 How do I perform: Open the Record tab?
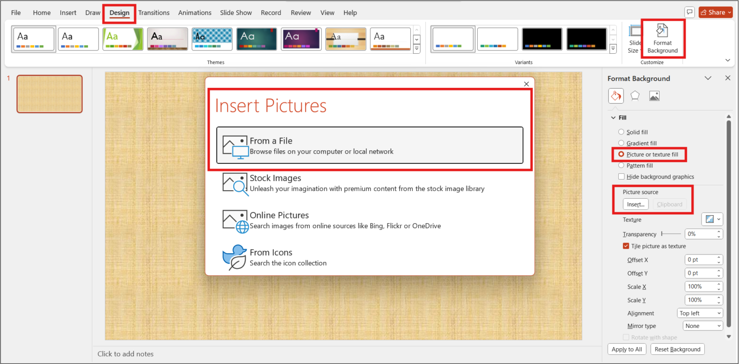(x=271, y=12)
